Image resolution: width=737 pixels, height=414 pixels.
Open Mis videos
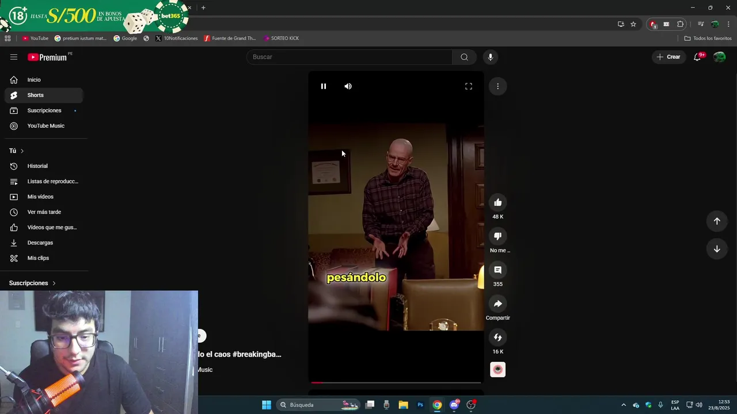pyautogui.click(x=44, y=197)
